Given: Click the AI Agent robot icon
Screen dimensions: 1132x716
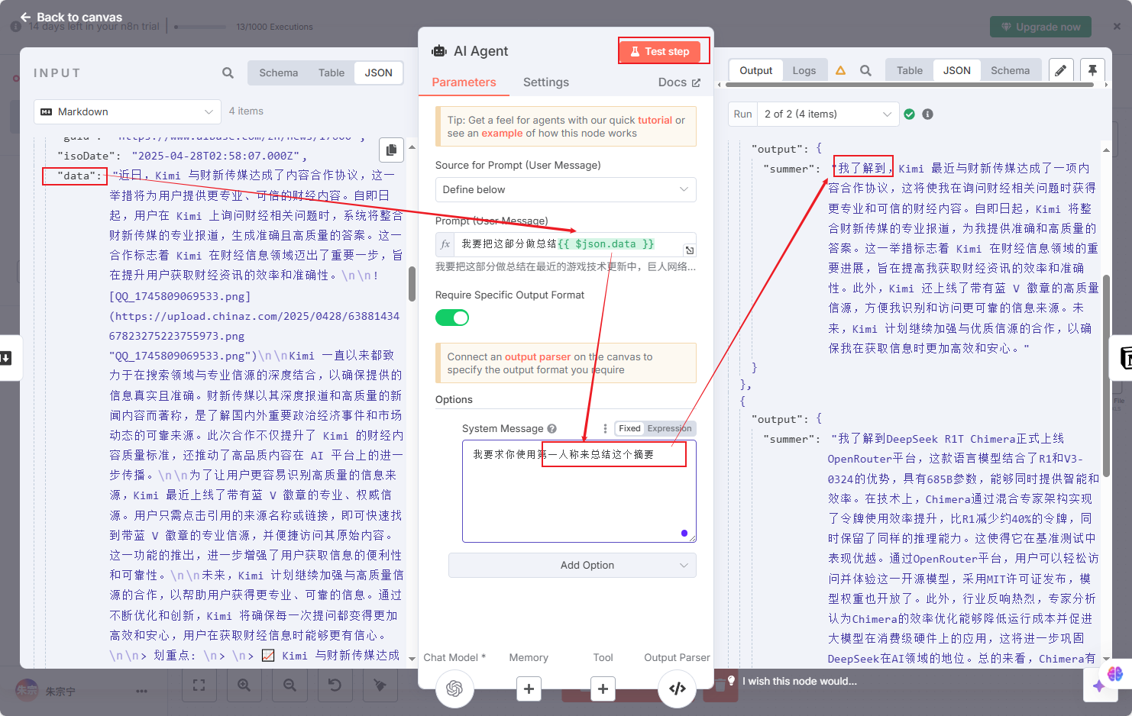Looking at the screenshot, I should point(439,51).
